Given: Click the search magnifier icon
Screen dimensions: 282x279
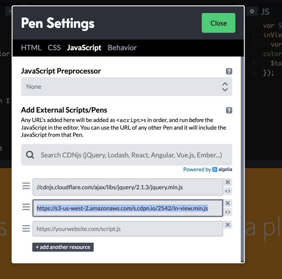Looking at the screenshot, I should point(30,155).
